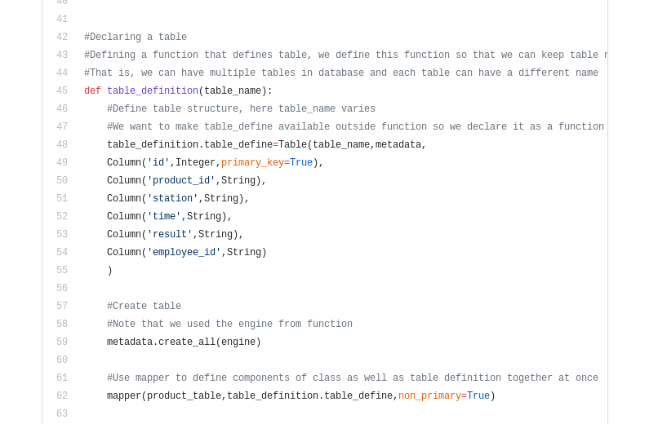The width and height of the screenshot is (658, 424).
Task: Click line number 42
Action: tap(62, 37)
